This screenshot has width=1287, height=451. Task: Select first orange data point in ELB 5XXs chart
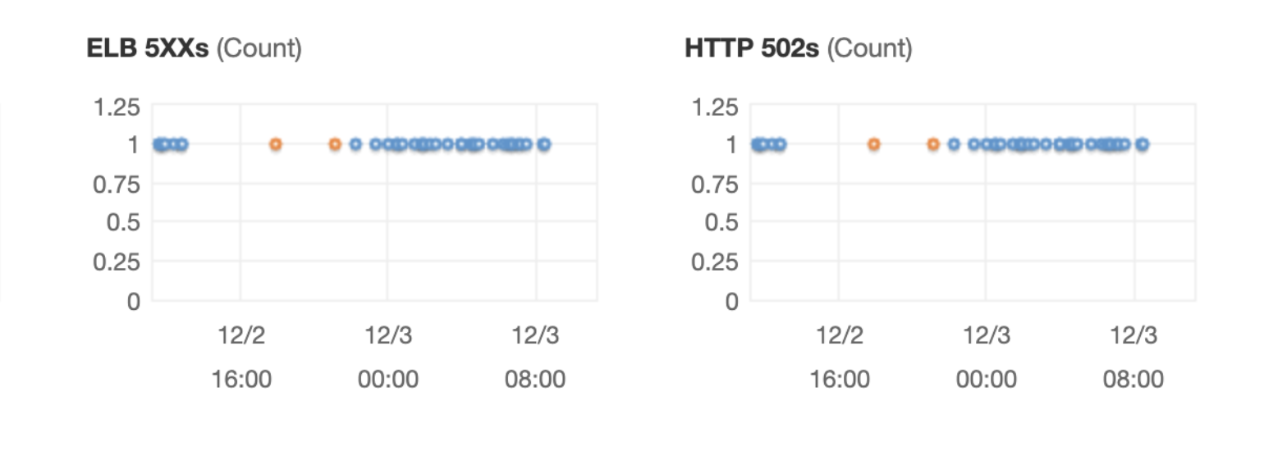[x=276, y=144]
